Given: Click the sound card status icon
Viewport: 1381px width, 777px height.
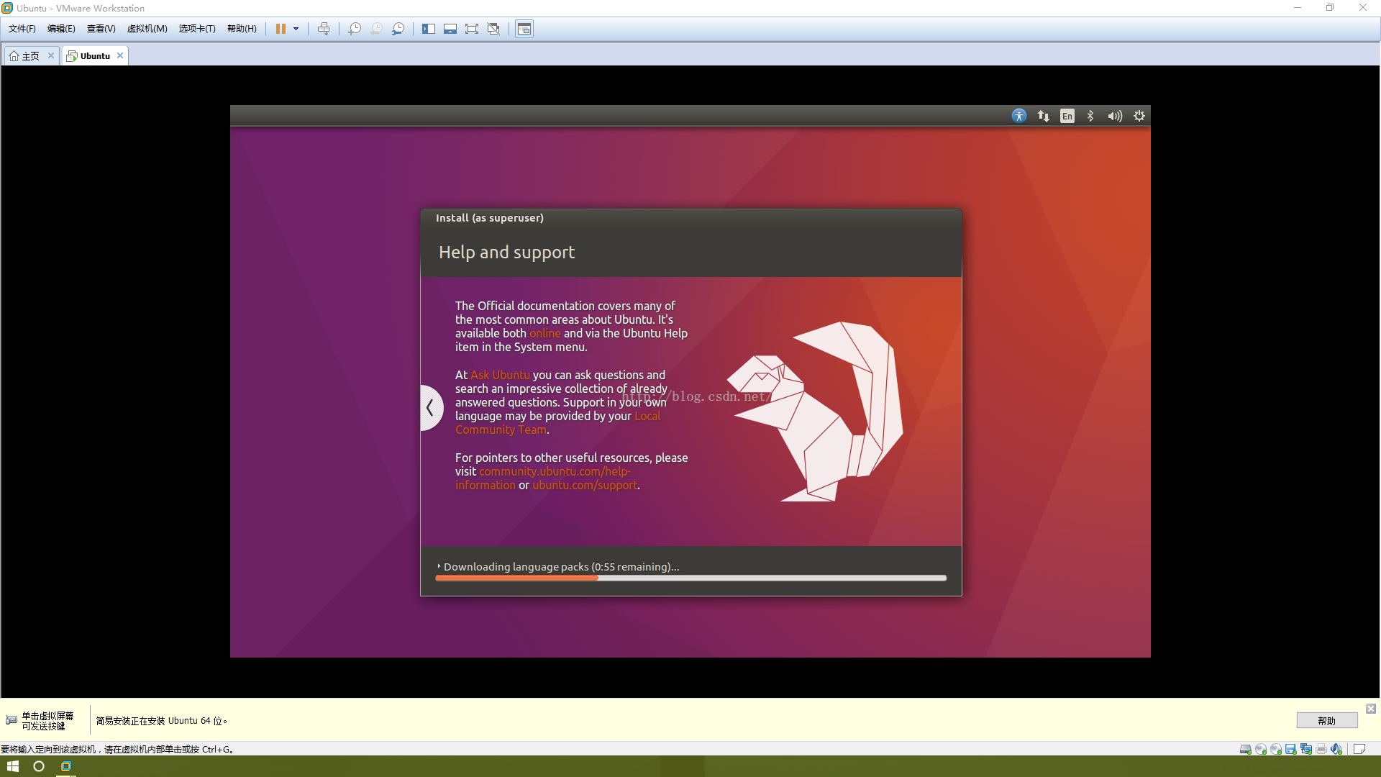Looking at the screenshot, I should pyautogui.click(x=1336, y=749).
